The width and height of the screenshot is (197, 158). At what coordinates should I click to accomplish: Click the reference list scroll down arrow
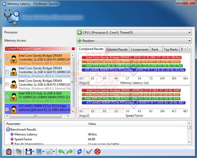point(73,112)
